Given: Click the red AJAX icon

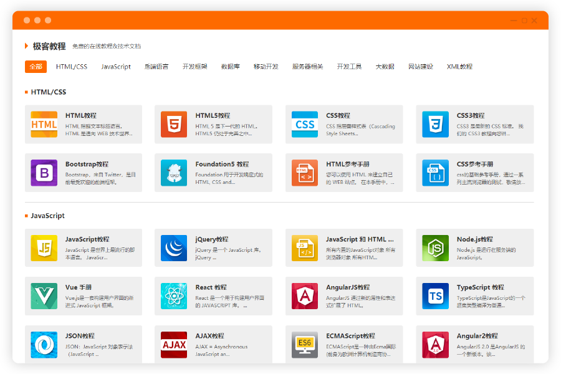Looking at the screenshot, I should (x=174, y=345).
